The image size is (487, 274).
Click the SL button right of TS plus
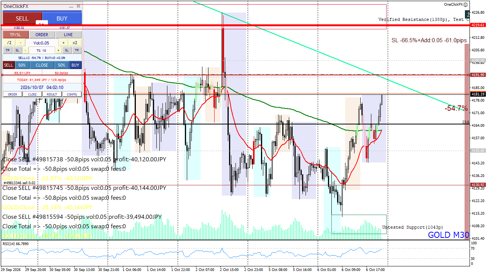(x=67, y=50)
